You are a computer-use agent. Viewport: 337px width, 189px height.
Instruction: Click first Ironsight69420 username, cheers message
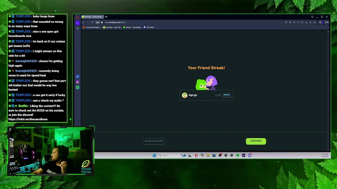click(x=26, y=61)
